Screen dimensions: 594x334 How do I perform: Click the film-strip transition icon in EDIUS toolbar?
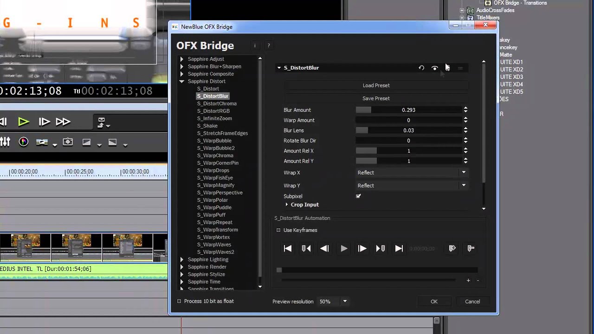coord(42,142)
